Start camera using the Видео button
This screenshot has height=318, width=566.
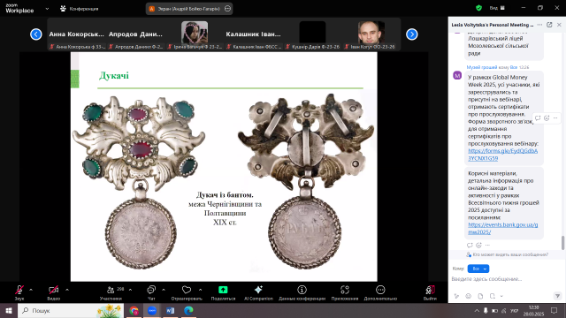(x=53, y=292)
